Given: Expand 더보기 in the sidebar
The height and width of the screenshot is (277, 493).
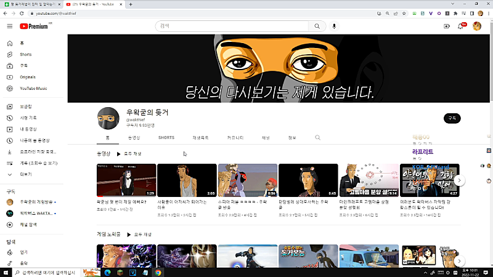Looking at the screenshot, I should point(25,174).
